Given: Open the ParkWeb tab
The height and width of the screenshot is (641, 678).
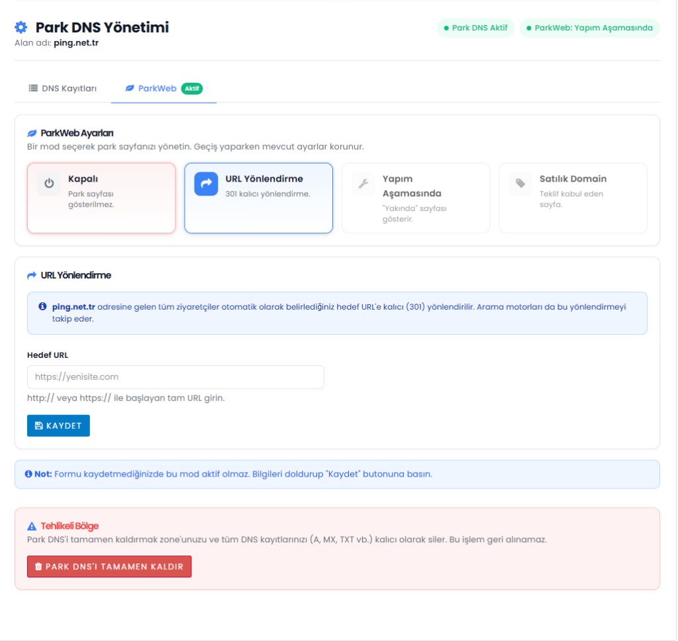Looking at the screenshot, I should [164, 89].
